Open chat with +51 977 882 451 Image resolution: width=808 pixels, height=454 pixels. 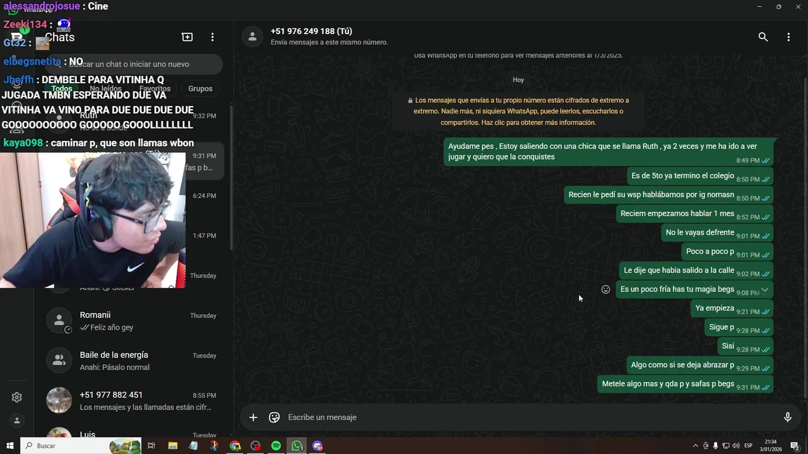coord(133,400)
